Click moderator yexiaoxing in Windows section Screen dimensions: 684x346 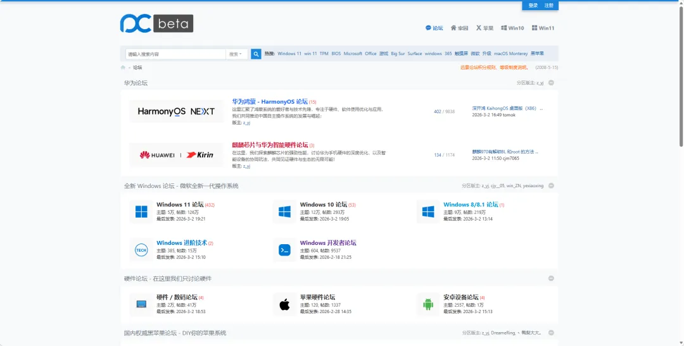tap(533, 185)
